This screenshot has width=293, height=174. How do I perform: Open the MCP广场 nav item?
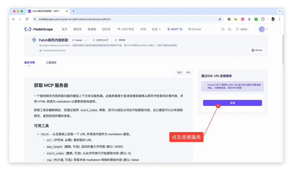175,29
